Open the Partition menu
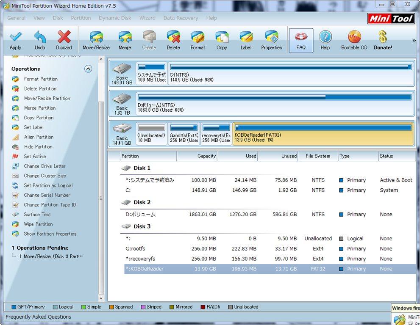420x325 pixels. [81, 18]
